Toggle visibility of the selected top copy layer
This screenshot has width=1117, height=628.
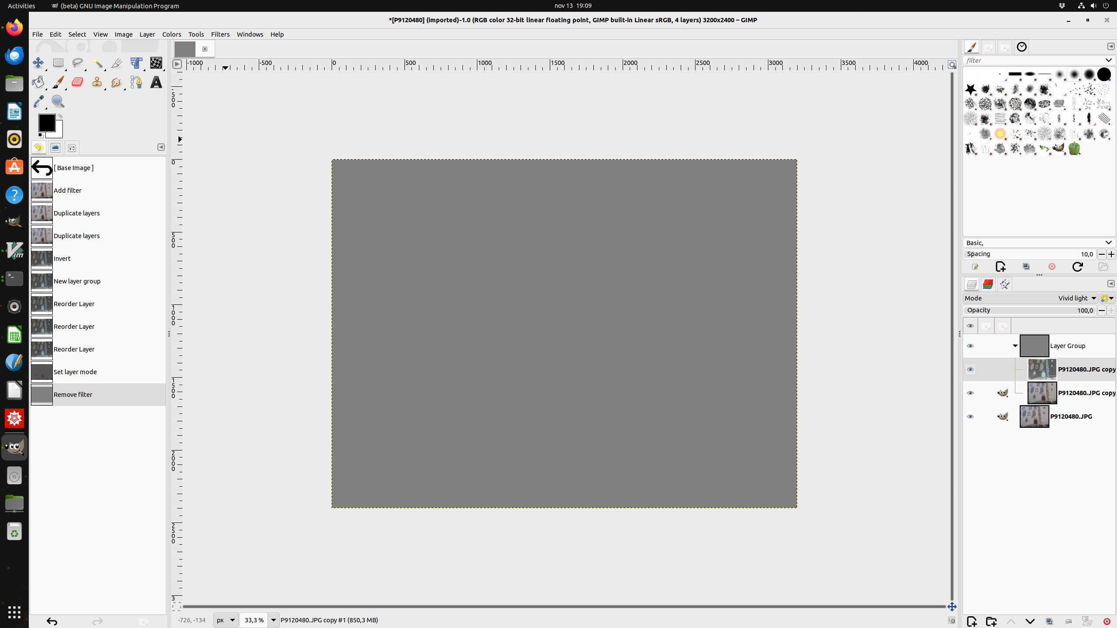tap(970, 369)
